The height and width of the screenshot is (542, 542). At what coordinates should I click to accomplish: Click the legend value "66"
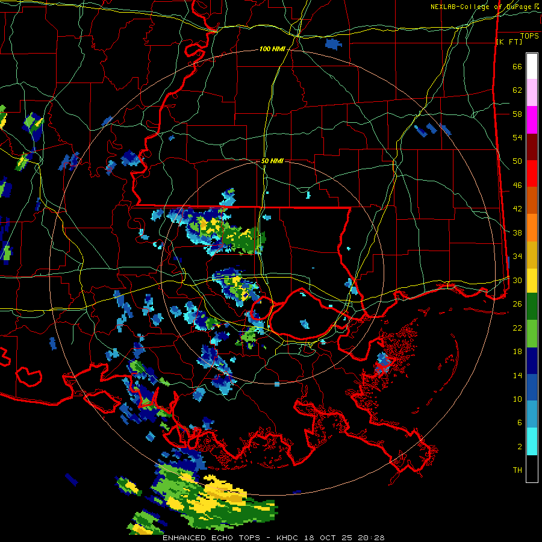point(517,66)
